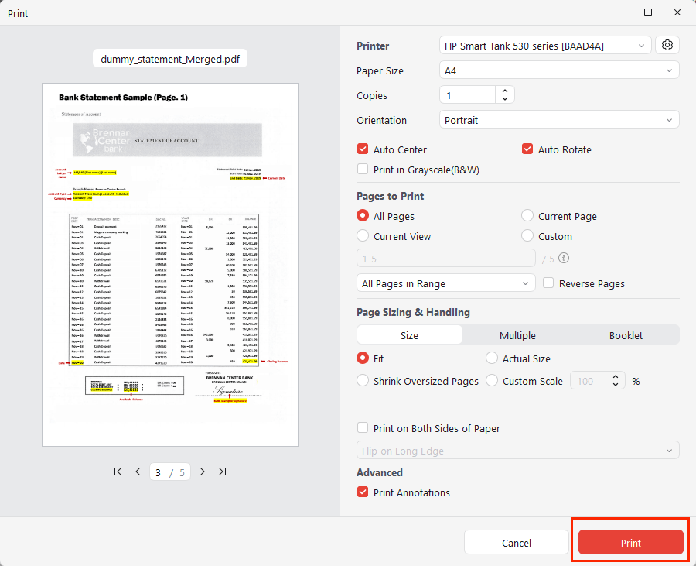Open printer settings gear icon
This screenshot has height=566, width=696.
pyautogui.click(x=667, y=46)
